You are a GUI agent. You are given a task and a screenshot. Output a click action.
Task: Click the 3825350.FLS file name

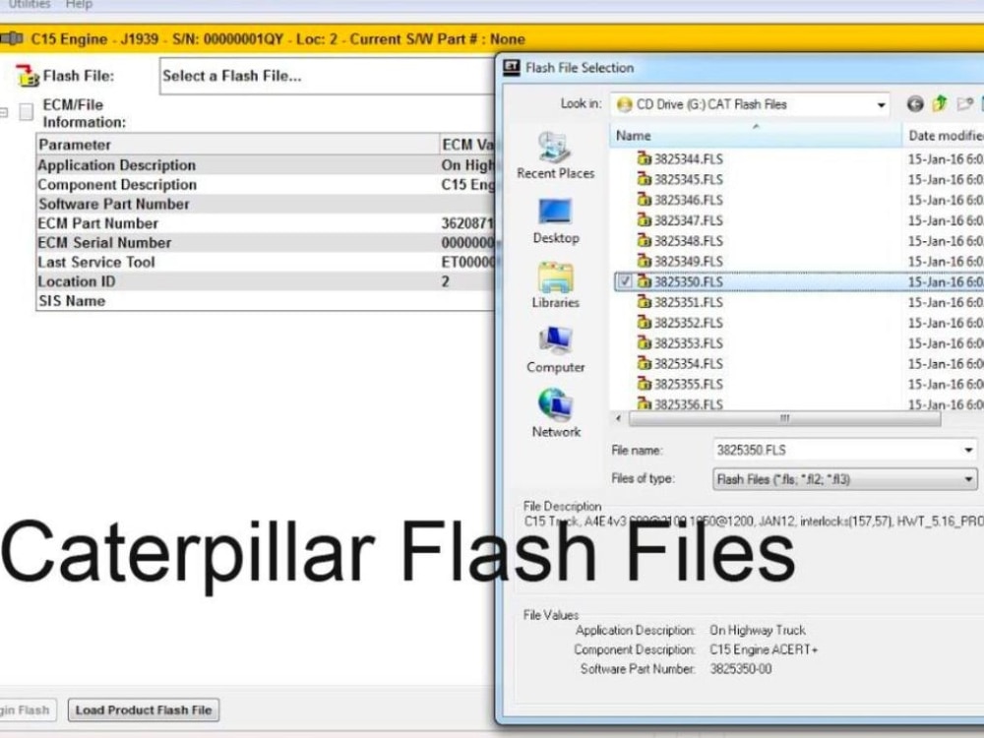689,281
